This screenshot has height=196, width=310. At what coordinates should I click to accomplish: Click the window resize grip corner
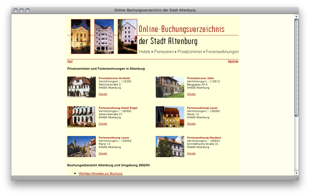tap(296, 178)
